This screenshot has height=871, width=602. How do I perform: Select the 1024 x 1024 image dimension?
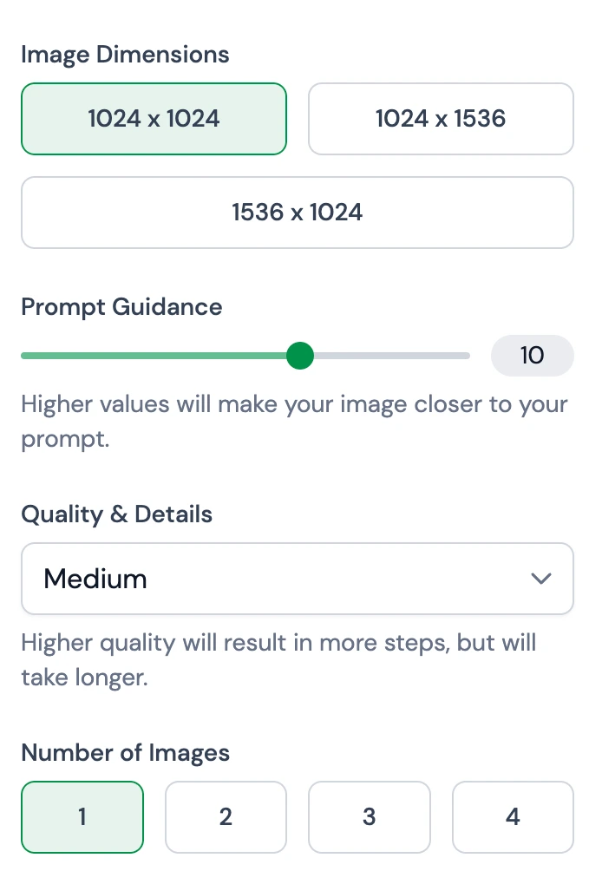[x=154, y=119]
